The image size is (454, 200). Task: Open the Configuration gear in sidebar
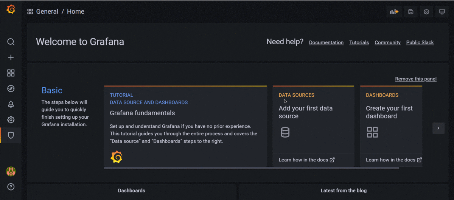[11, 120]
